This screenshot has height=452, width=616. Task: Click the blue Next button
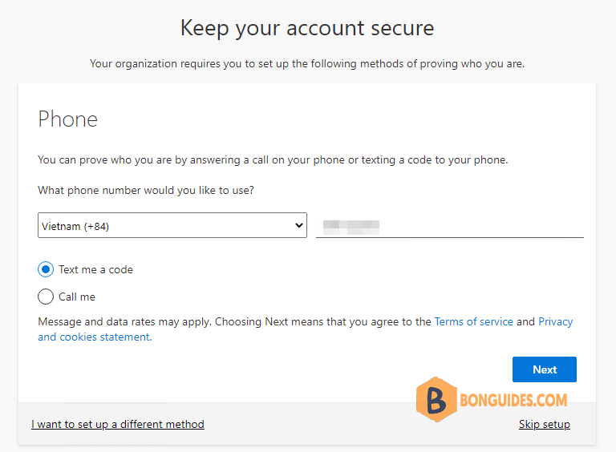[x=545, y=369]
